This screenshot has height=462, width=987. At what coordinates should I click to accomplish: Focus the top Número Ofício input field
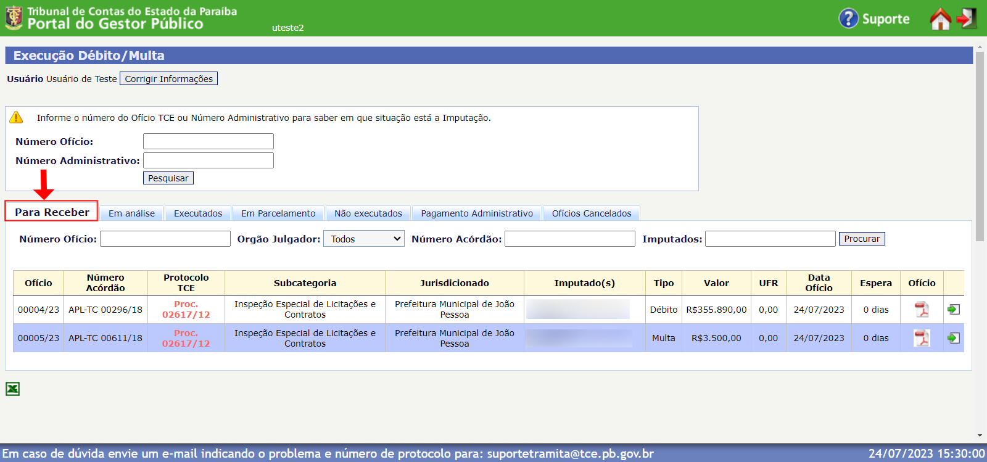point(209,141)
